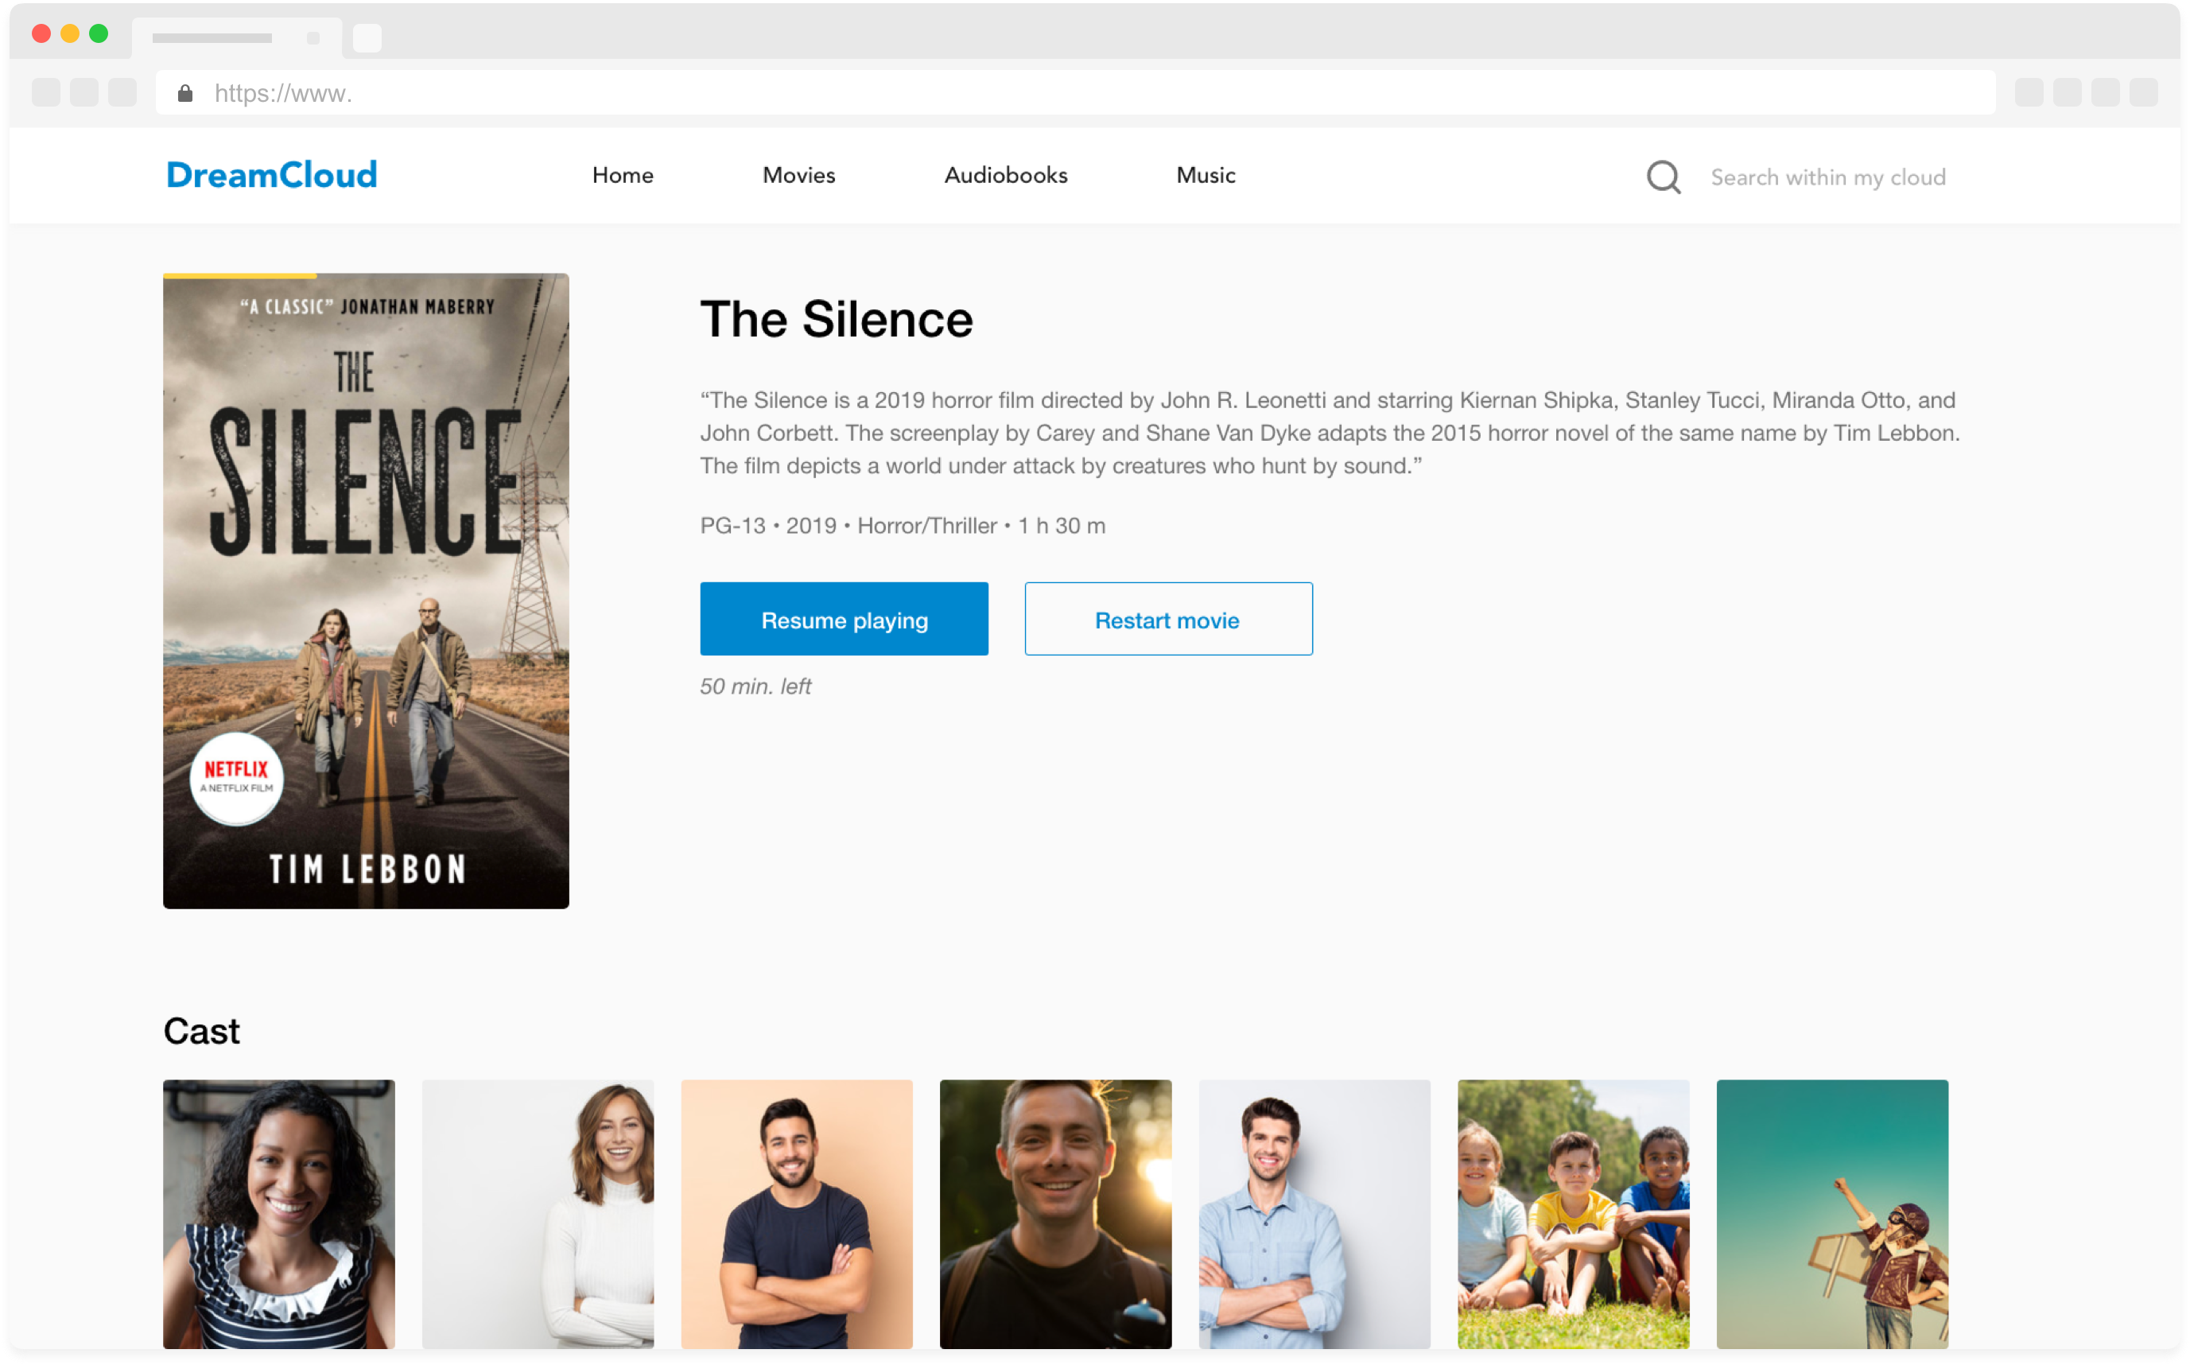
Task: Open the Music nav item
Action: (1206, 175)
